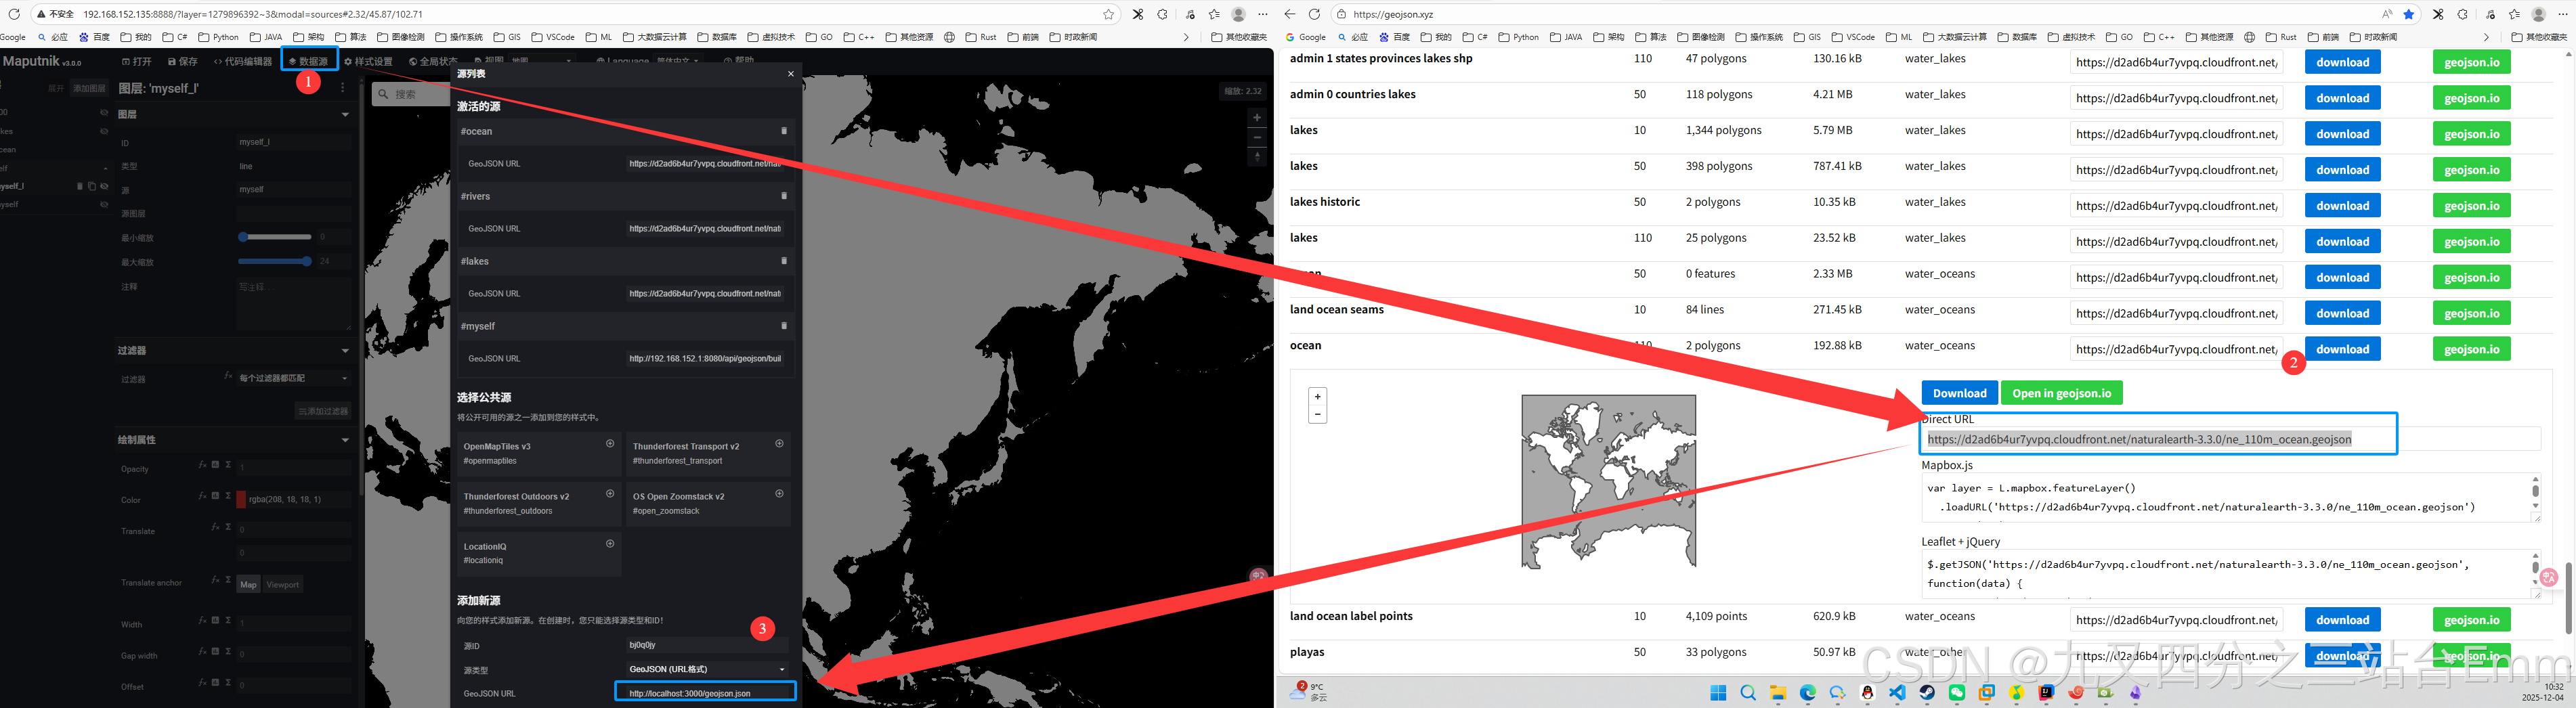Favorite star in geojson.xyz address bar

click(2409, 14)
